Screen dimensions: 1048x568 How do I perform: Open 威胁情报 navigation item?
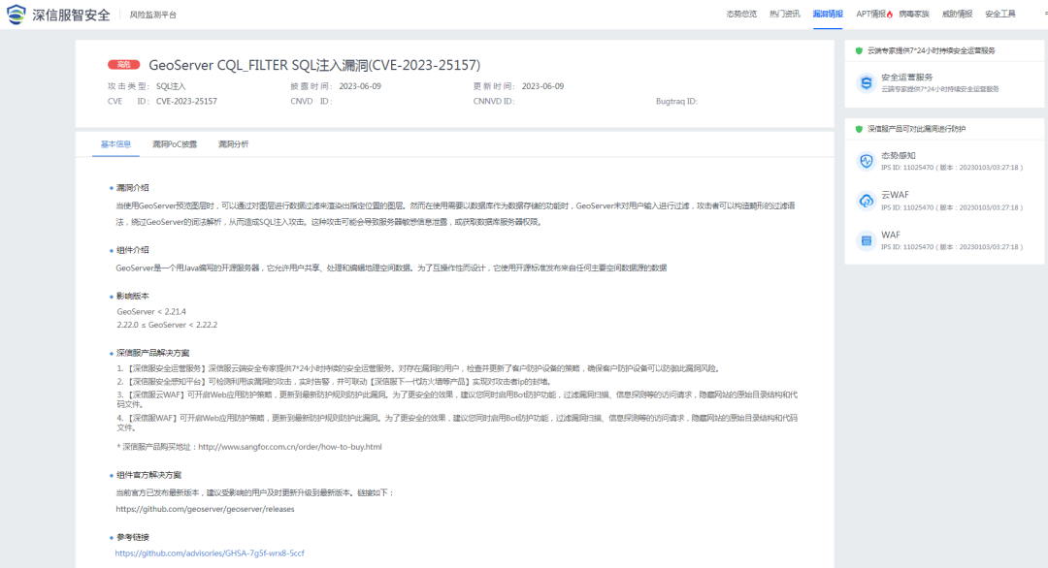coord(957,14)
